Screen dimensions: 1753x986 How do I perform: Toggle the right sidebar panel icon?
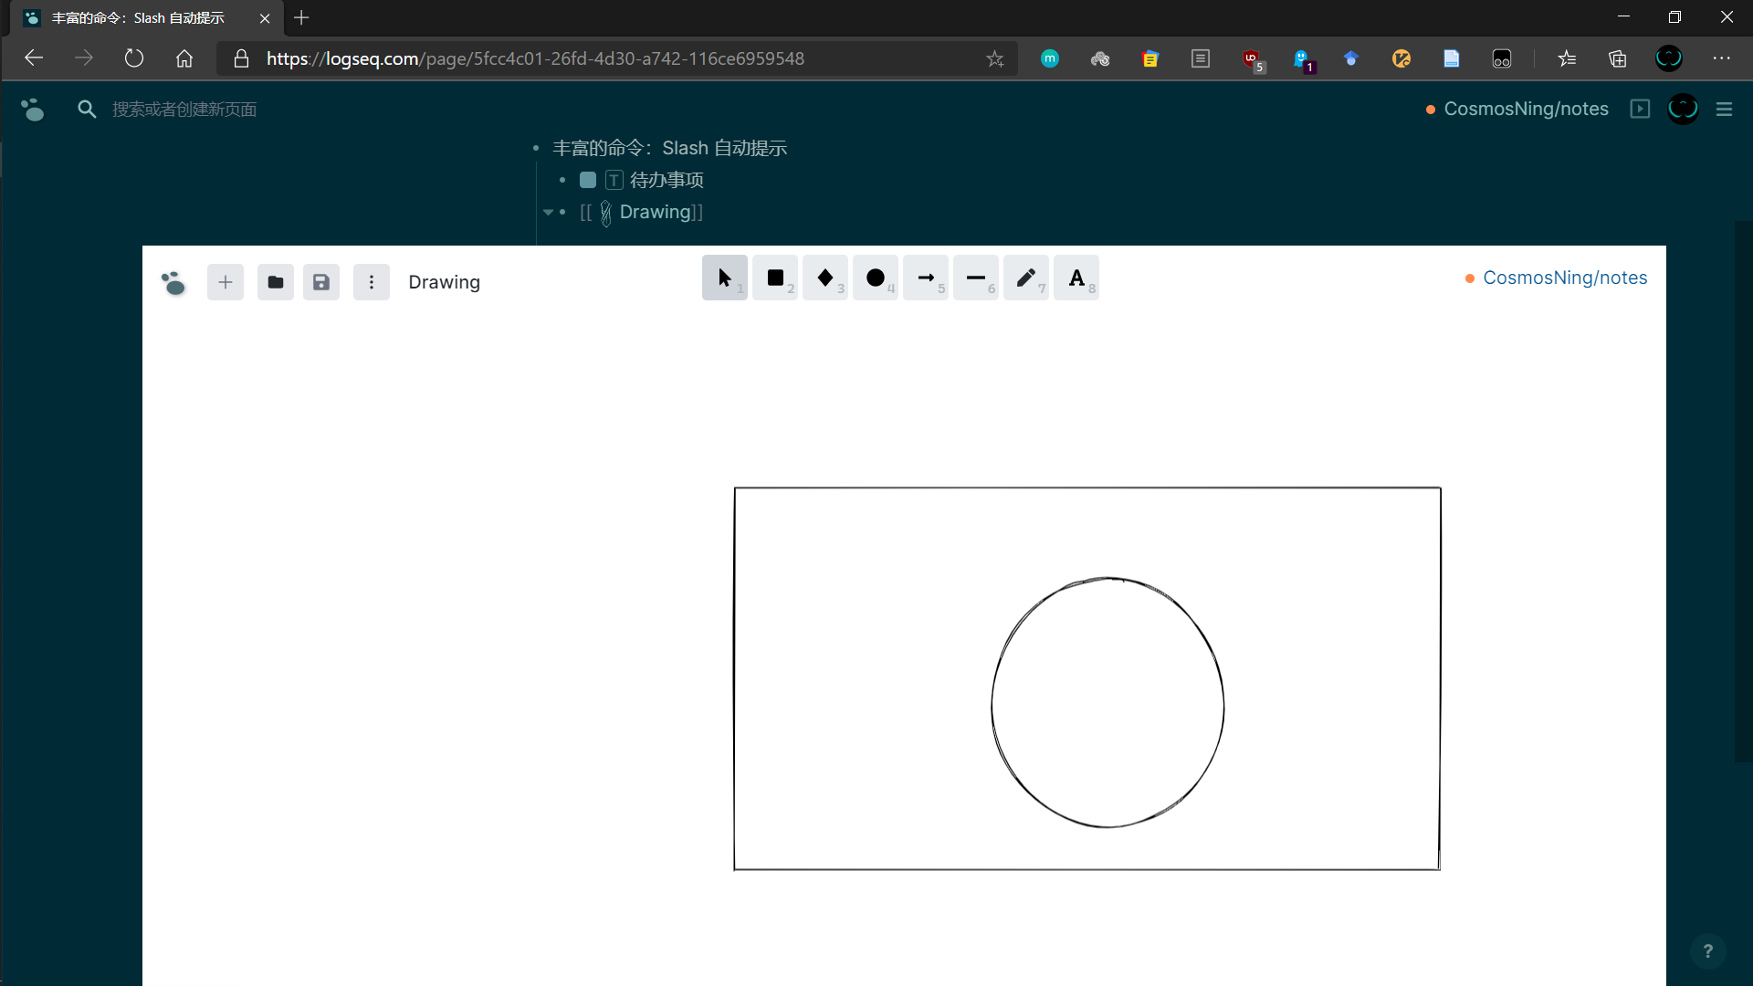(1640, 109)
